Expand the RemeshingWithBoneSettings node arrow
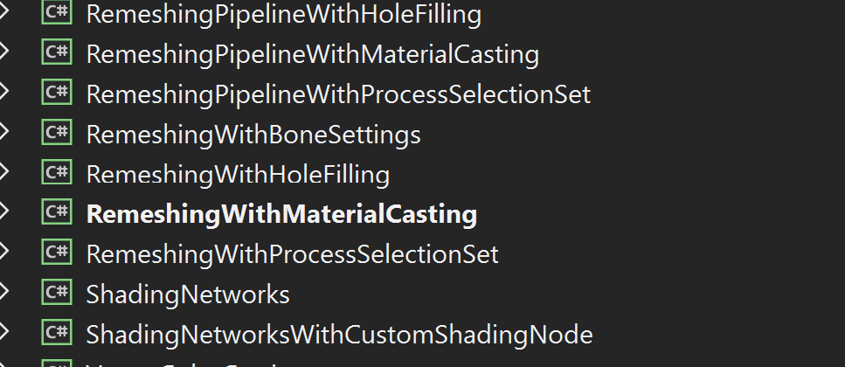Screen dimensions: 845x367 tap(4, 131)
